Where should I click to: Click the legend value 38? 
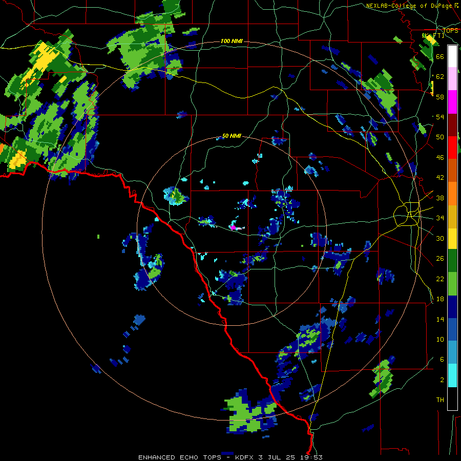440,198
